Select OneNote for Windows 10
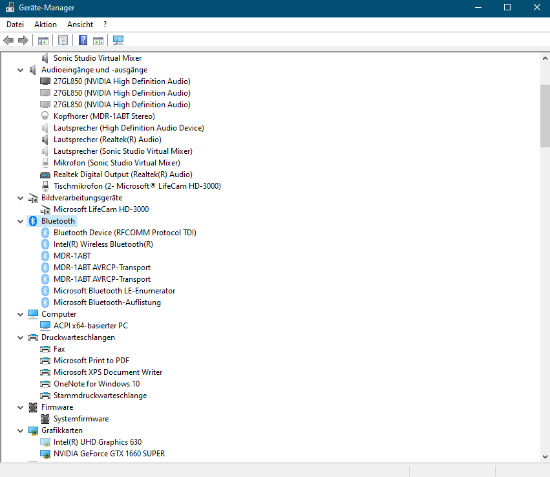 click(96, 384)
